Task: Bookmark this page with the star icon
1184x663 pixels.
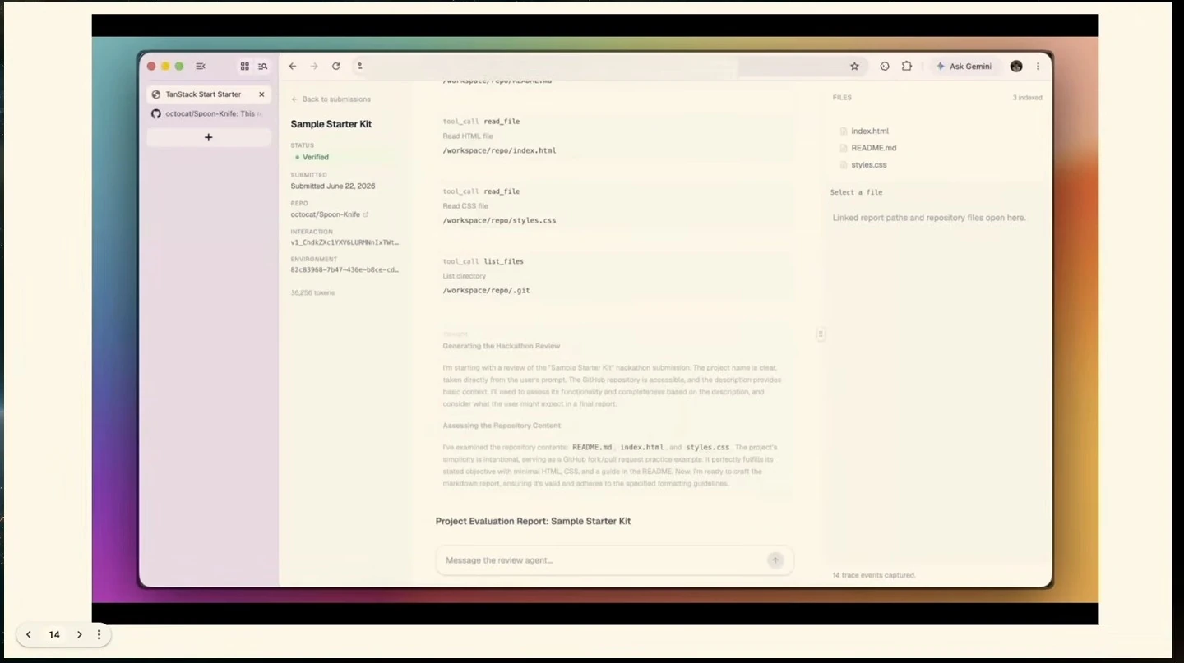Action: [854, 67]
